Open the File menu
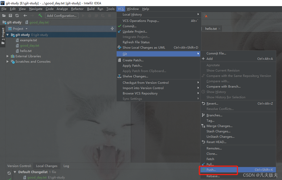This screenshot has width=282, height=180. click(4, 9)
